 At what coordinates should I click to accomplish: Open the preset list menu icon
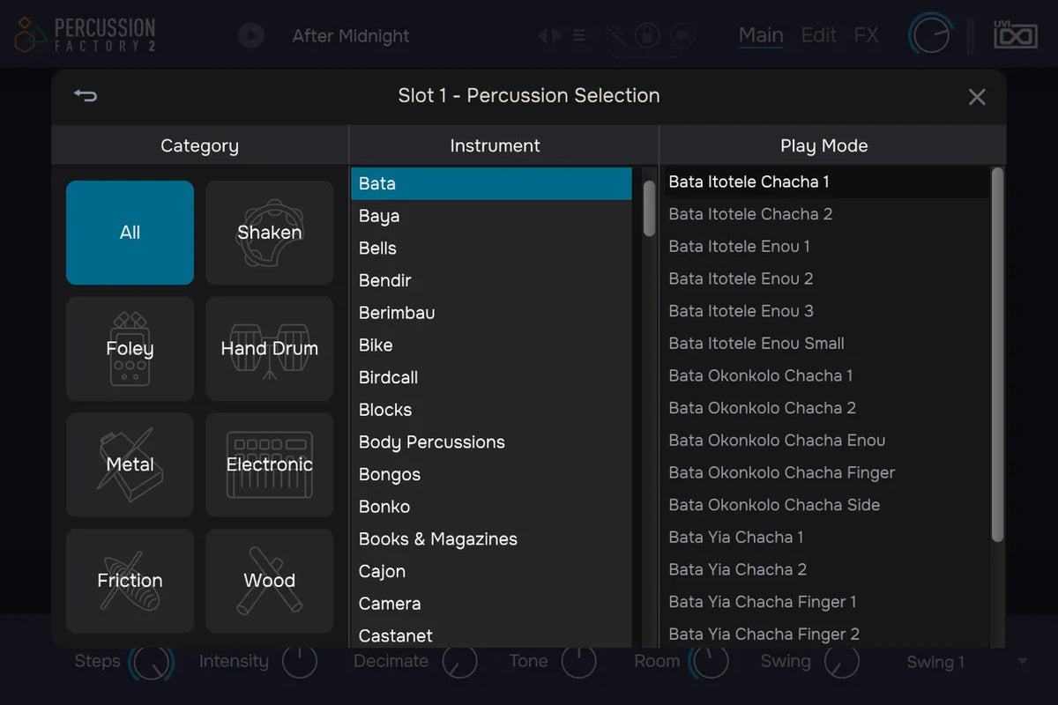(x=579, y=35)
